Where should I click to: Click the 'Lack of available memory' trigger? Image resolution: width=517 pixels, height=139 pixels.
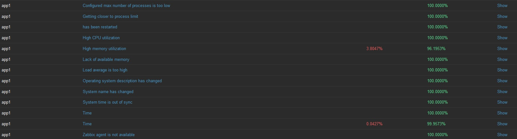(x=106, y=59)
